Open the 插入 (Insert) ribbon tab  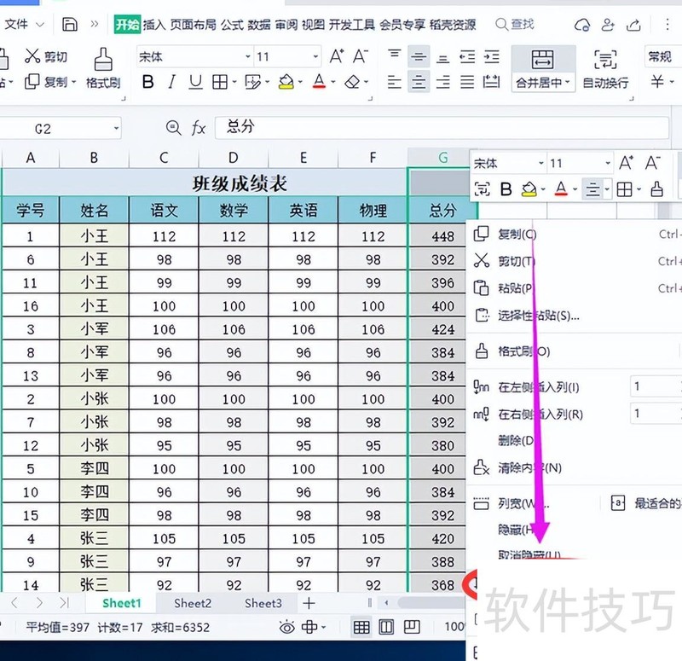pyautogui.click(x=154, y=25)
